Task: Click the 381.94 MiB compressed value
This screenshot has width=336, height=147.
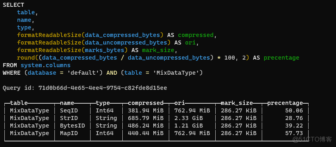Action: (146, 110)
